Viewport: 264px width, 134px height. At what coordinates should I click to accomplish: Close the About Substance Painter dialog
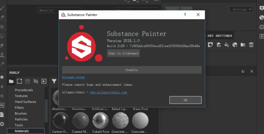(198, 15)
